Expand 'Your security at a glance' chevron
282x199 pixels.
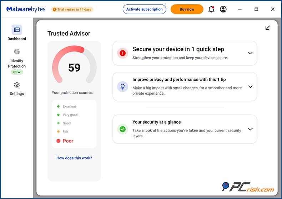point(250,129)
